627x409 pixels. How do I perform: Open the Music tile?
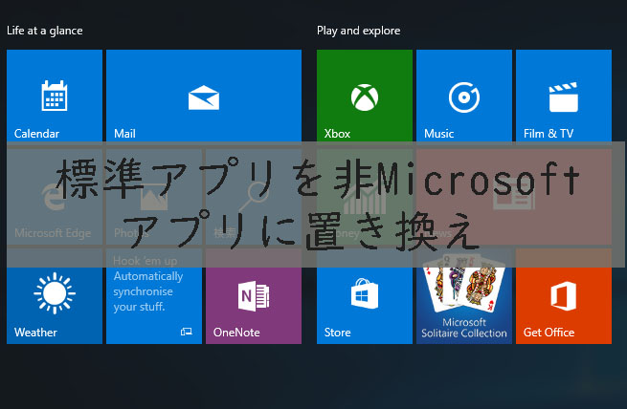[x=464, y=96]
